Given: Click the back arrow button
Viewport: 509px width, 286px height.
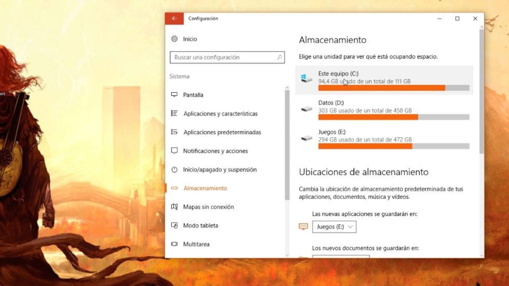Looking at the screenshot, I should pos(174,18).
